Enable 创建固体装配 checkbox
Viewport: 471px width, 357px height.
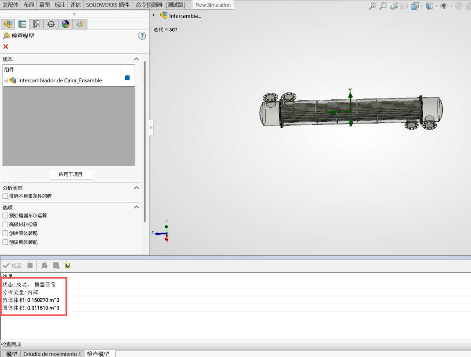[5, 233]
